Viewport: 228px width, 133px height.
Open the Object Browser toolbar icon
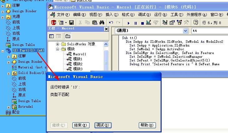click(179, 22)
